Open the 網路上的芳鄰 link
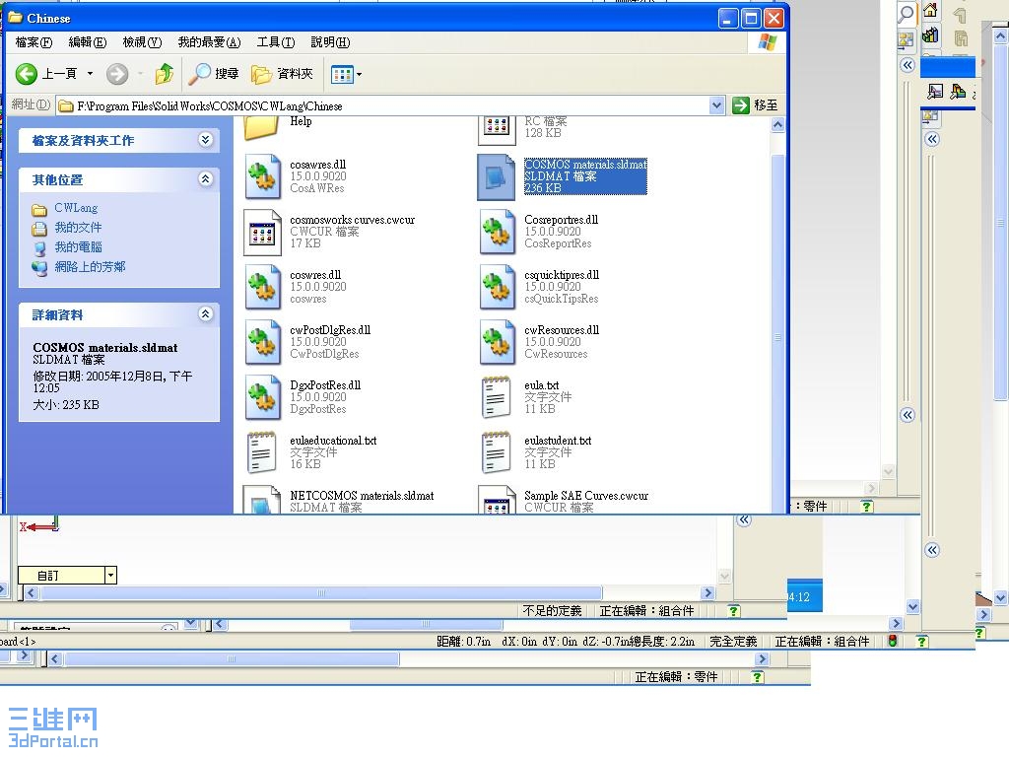Image resolution: width=1009 pixels, height=757 pixels. (90, 266)
